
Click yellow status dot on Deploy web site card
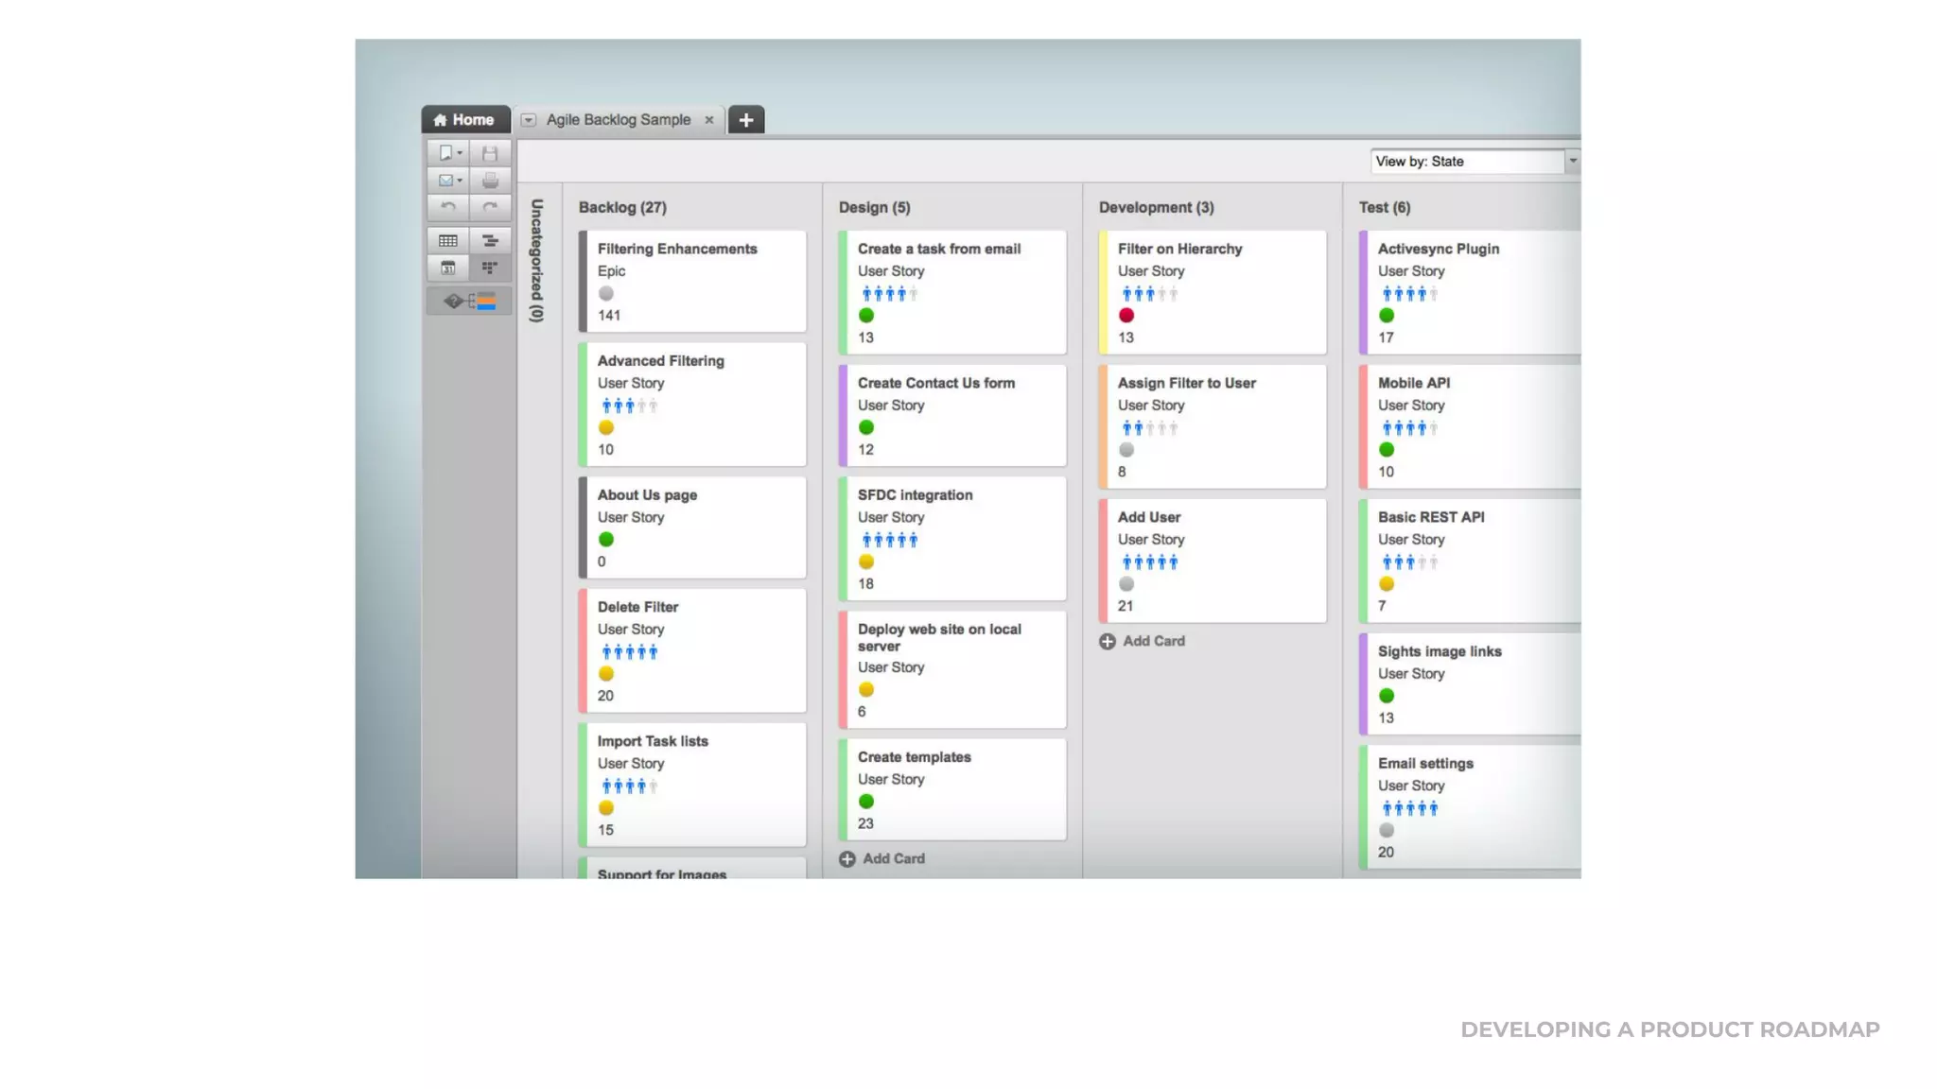point(865,689)
